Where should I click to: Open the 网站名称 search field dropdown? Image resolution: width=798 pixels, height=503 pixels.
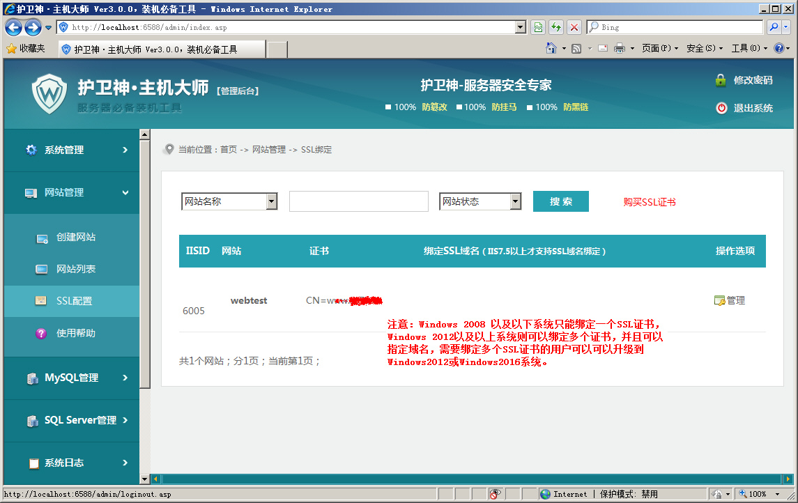271,202
